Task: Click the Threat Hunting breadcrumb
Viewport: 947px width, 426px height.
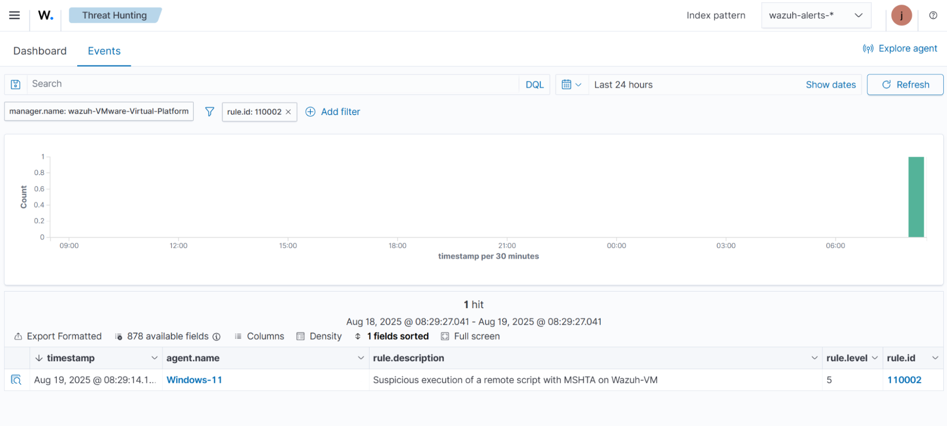Action: (115, 15)
